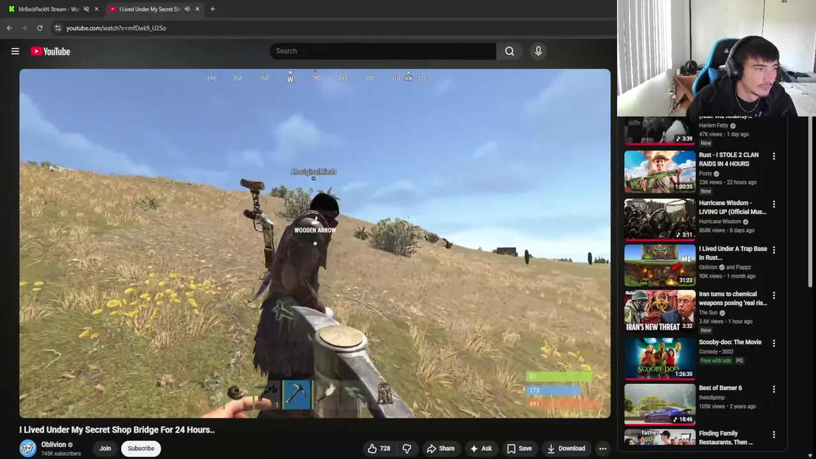Reload the page in the browser
The image size is (816, 459).
(x=40, y=28)
